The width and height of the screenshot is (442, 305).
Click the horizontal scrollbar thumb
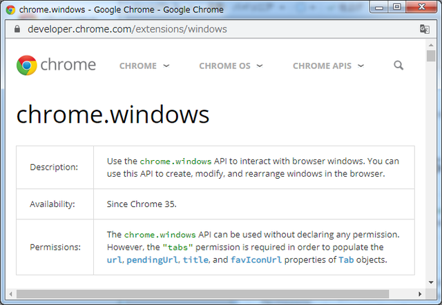pos(202,294)
